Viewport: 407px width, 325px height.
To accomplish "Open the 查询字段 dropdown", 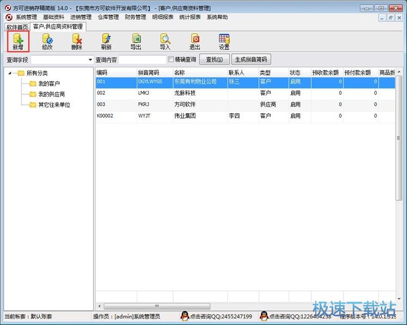I will click(x=90, y=60).
